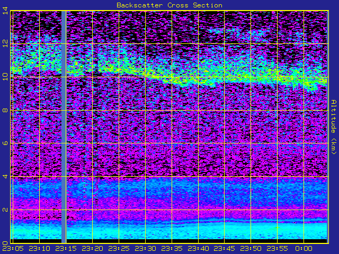
Task: Click the 'Altitude (km)' axis label
Action: [x=334, y=127]
